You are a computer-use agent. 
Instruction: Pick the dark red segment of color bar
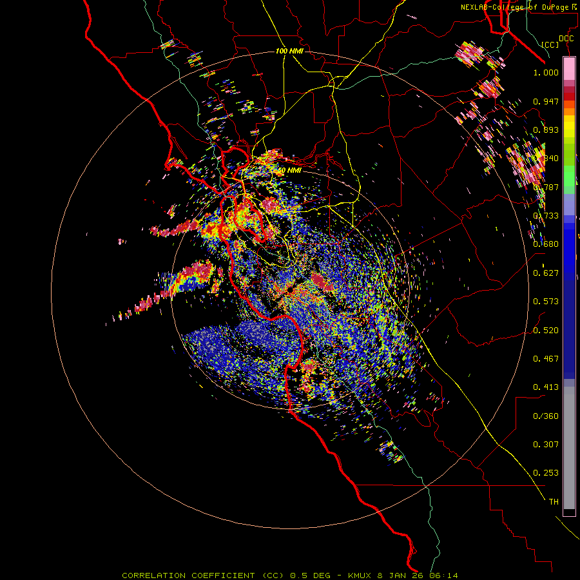click(x=569, y=96)
